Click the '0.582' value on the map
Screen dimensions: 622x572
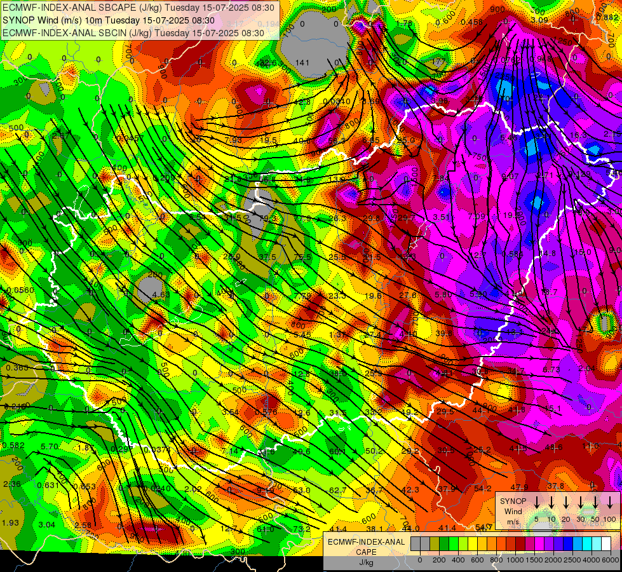click(x=13, y=446)
